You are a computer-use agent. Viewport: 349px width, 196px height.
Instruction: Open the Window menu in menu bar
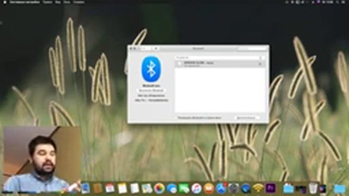(x=67, y=2)
